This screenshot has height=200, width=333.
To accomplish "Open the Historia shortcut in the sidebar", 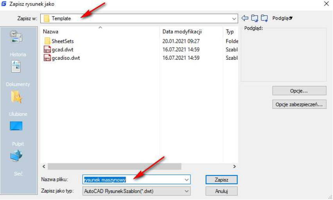I will [16, 37].
